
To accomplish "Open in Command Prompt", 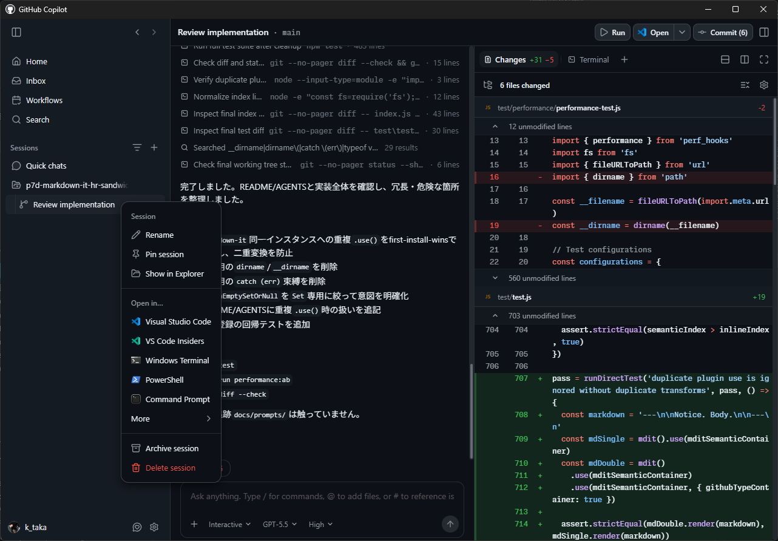I will 171,399.
